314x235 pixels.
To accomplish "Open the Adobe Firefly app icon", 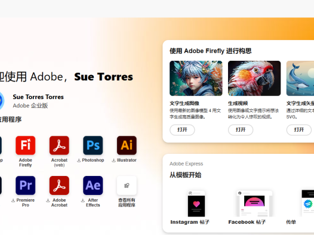I will click(26, 145).
